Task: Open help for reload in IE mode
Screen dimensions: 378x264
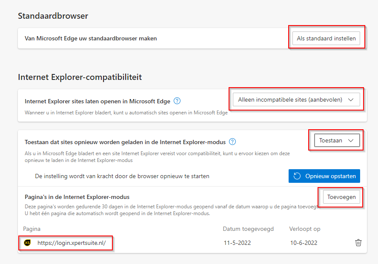Action: pyautogui.click(x=232, y=142)
